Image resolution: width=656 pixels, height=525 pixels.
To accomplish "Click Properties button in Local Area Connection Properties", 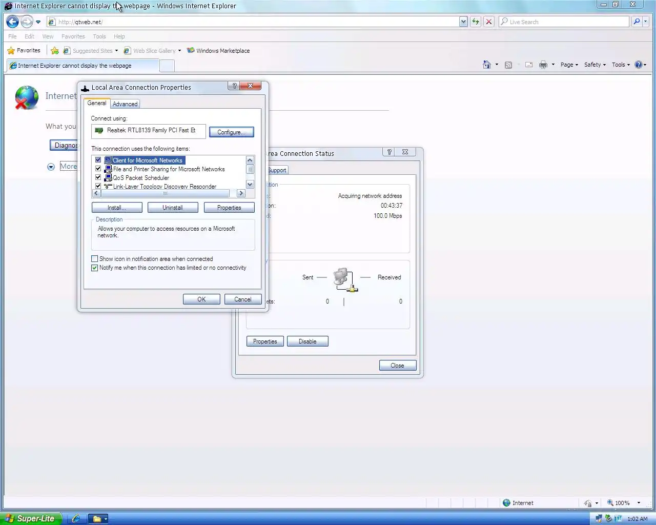I will pyautogui.click(x=229, y=208).
